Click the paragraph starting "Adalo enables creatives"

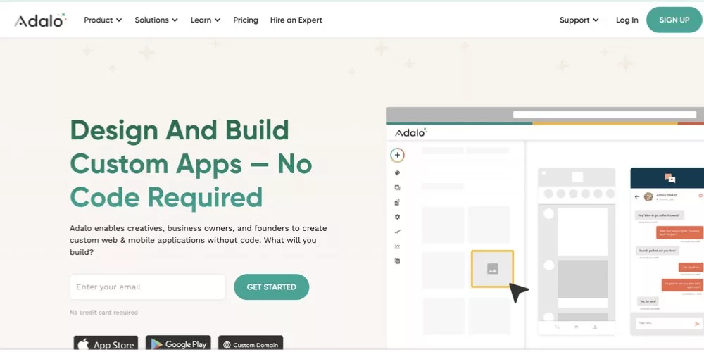point(198,240)
